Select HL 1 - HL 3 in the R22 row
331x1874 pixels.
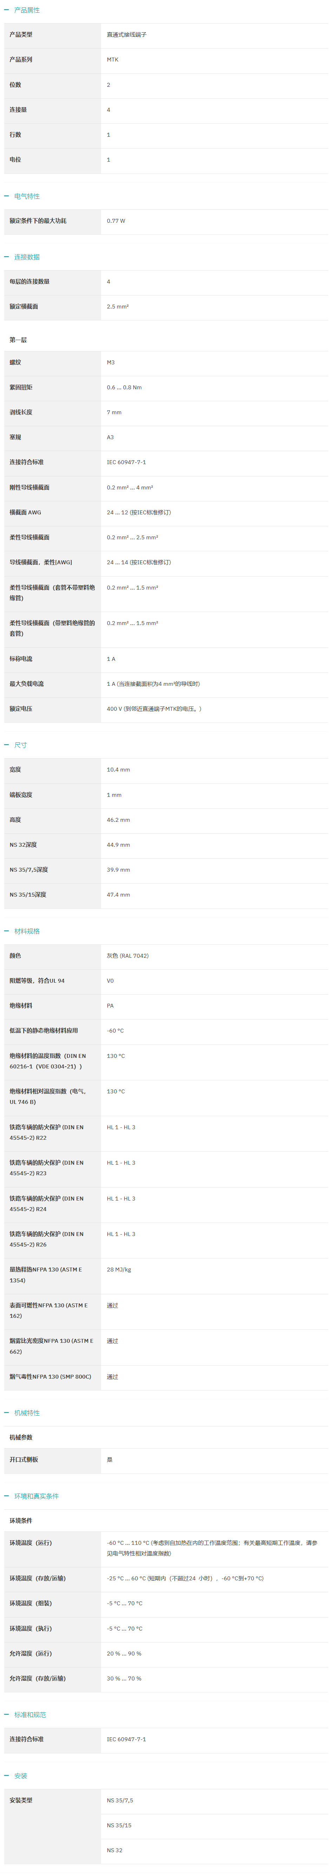point(121,1128)
